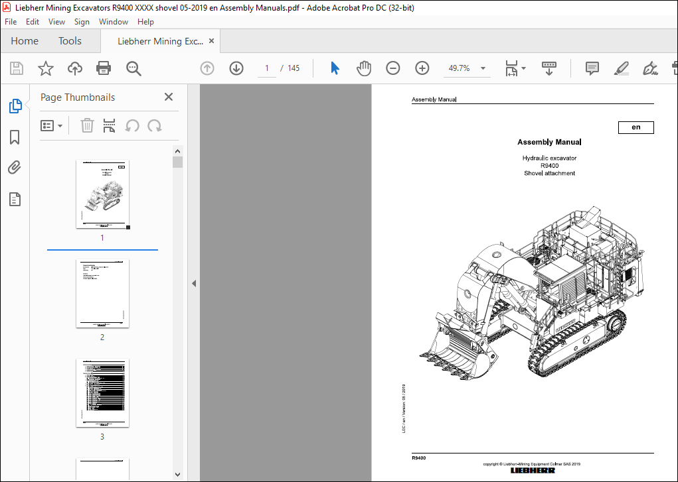Viewport: 678px width, 482px height.
Task: Click the 'Shovel attachment' text line
Action: point(549,173)
